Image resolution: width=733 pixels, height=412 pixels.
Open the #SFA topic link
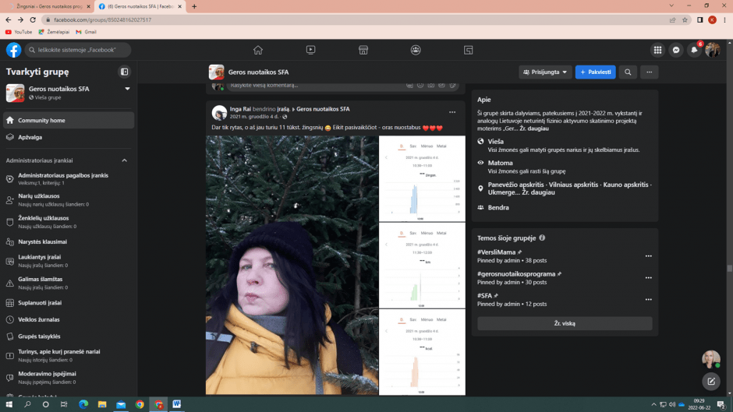click(484, 296)
